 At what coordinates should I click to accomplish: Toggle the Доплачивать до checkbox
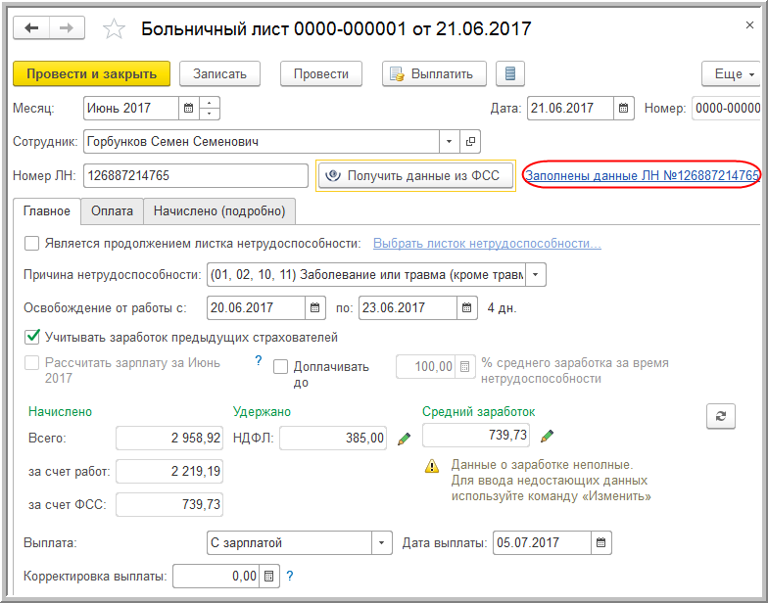[x=280, y=366]
